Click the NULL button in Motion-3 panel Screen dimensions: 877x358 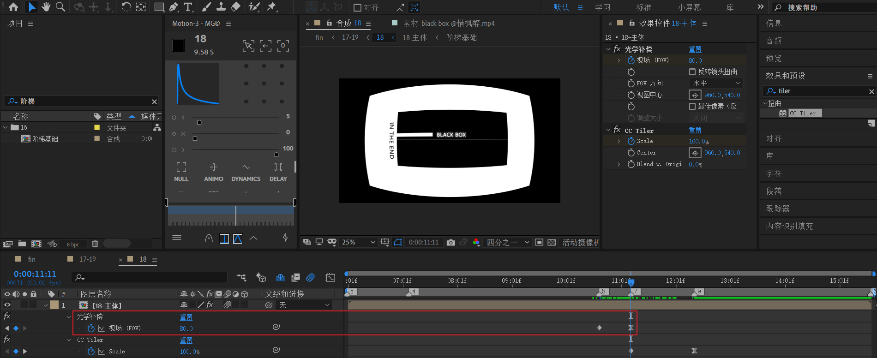tap(181, 172)
